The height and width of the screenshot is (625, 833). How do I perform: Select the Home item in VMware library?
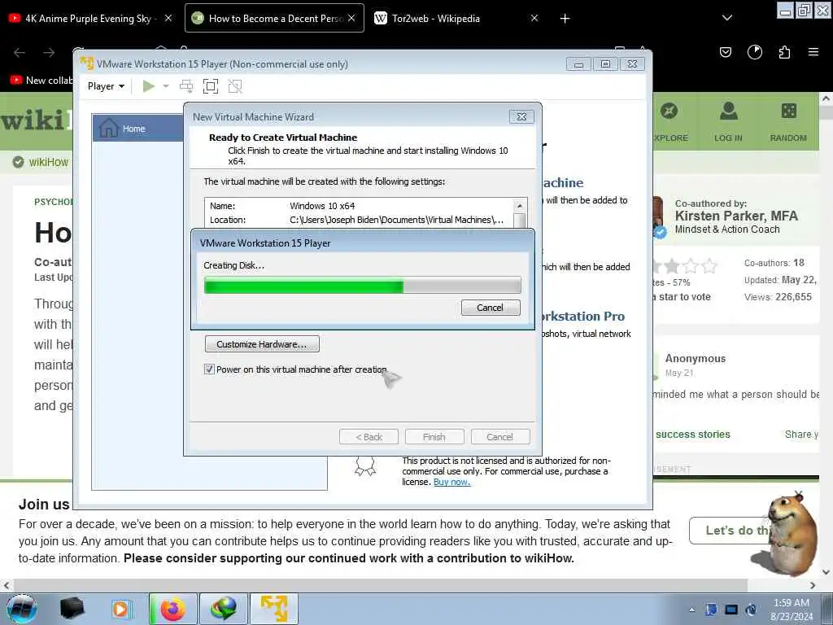(138, 129)
